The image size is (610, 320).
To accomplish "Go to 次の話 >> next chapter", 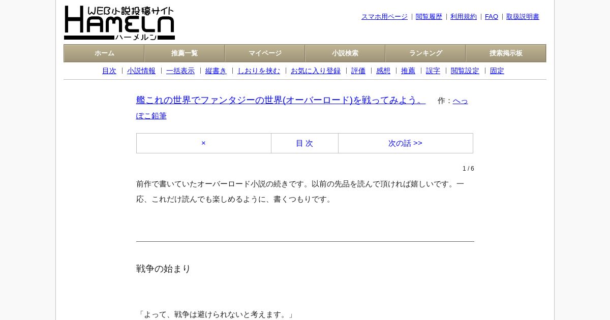I will pos(406,143).
